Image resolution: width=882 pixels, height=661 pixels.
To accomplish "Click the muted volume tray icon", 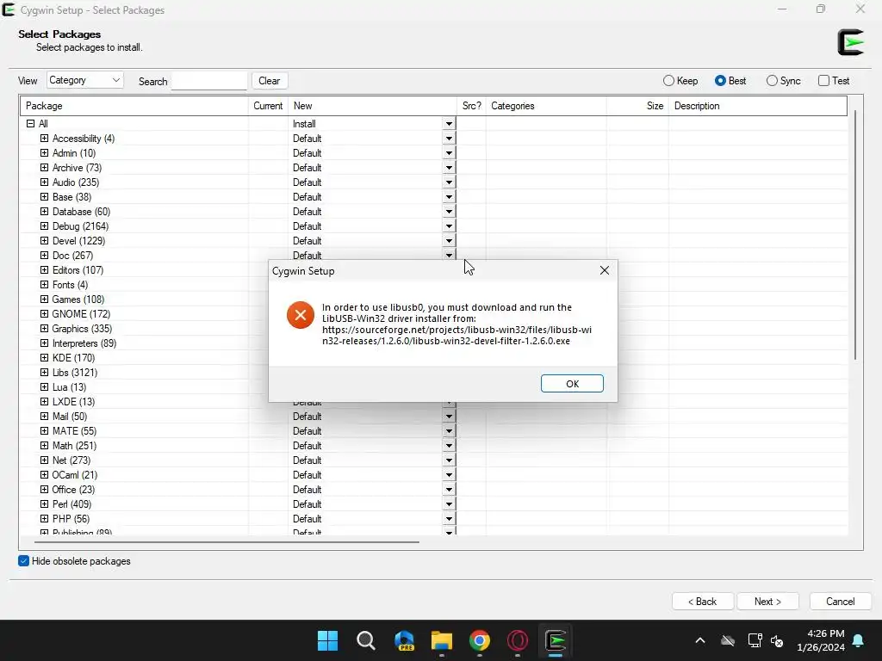I will 778,640.
